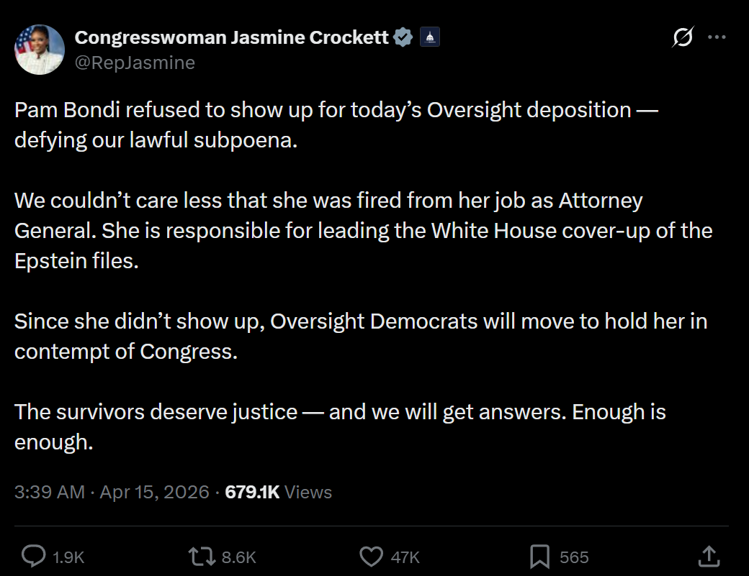The image size is (749, 576).
Task: Click the verified badge next to the name
Action: click(x=403, y=36)
